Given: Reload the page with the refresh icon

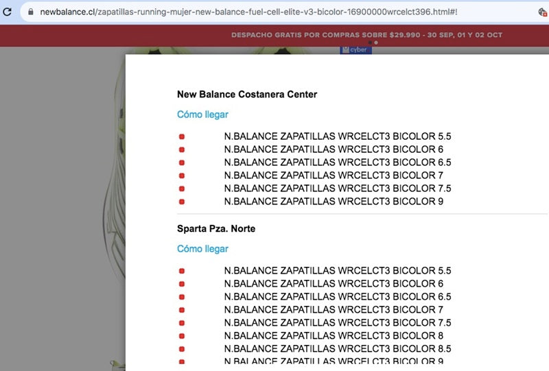Looking at the screenshot, I should (7, 12).
